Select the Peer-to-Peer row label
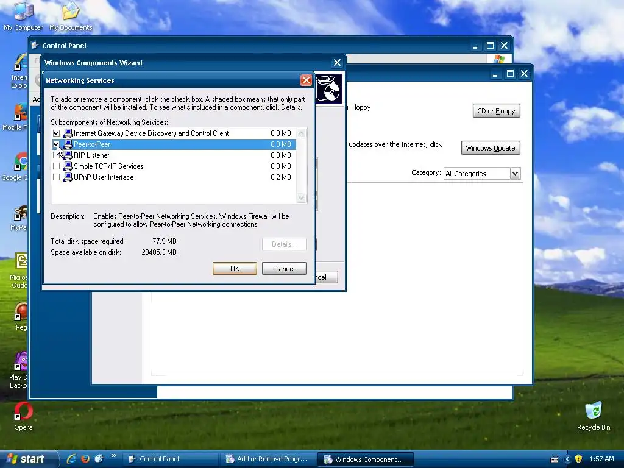Viewport: 624px width, 468px height. tap(91, 144)
